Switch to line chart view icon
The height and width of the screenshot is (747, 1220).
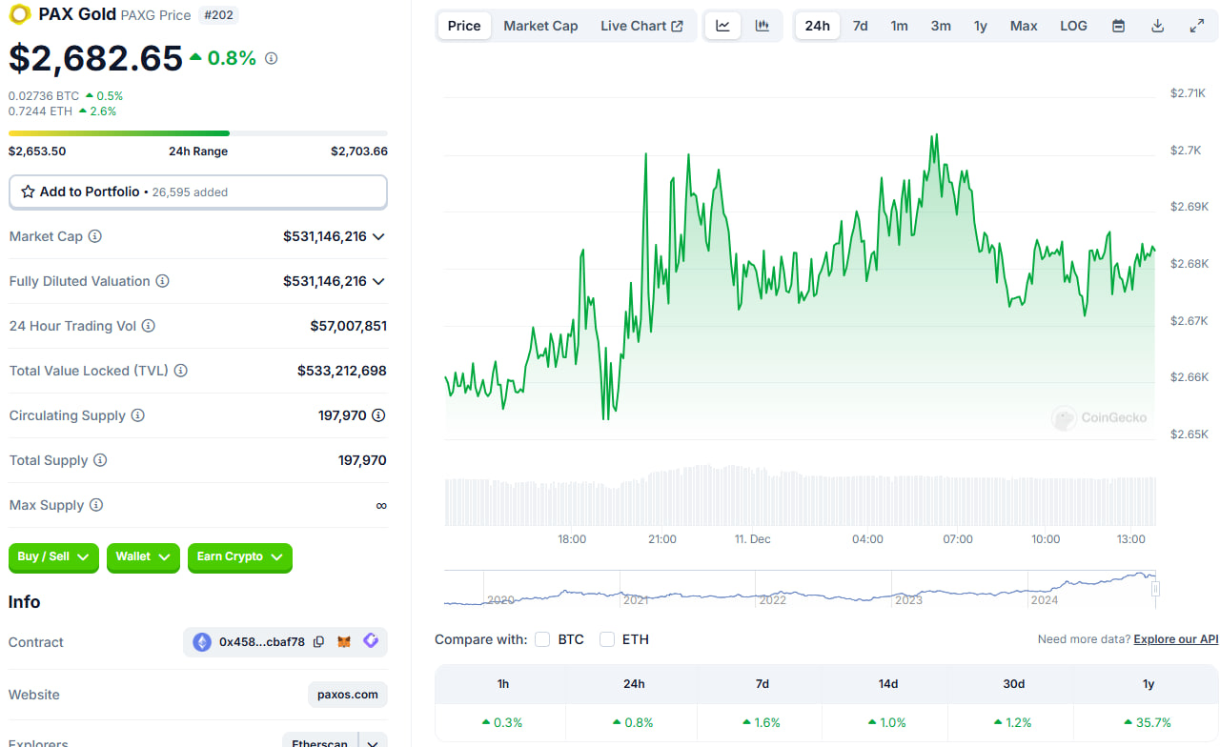tap(722, 26)
